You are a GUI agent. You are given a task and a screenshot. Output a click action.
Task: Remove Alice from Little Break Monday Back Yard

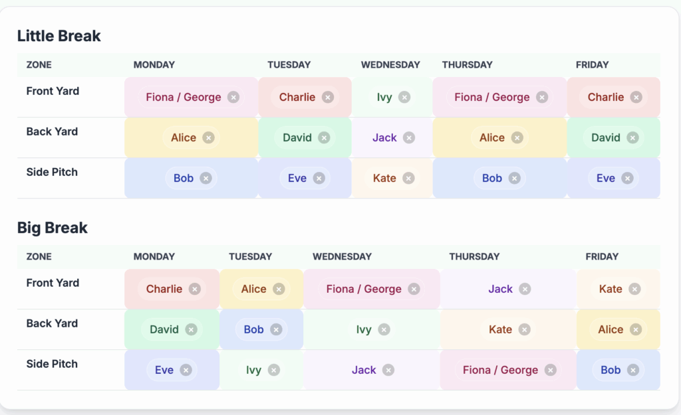(208, 137)
